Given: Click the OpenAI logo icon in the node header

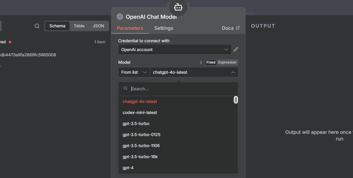Looking at the screenshot, I should [120, 17].
